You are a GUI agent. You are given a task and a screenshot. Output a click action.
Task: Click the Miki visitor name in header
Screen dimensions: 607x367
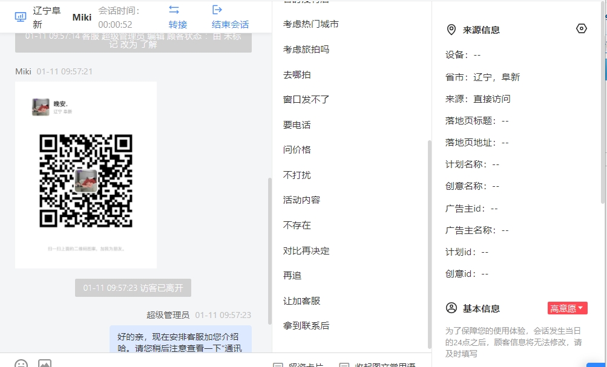click(82, 18)
